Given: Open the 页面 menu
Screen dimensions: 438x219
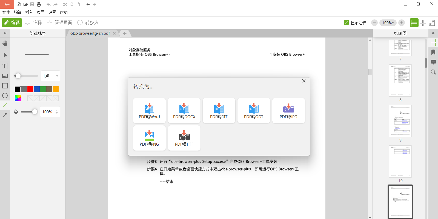Looking at the screenshot, I should tap(41, 12).
